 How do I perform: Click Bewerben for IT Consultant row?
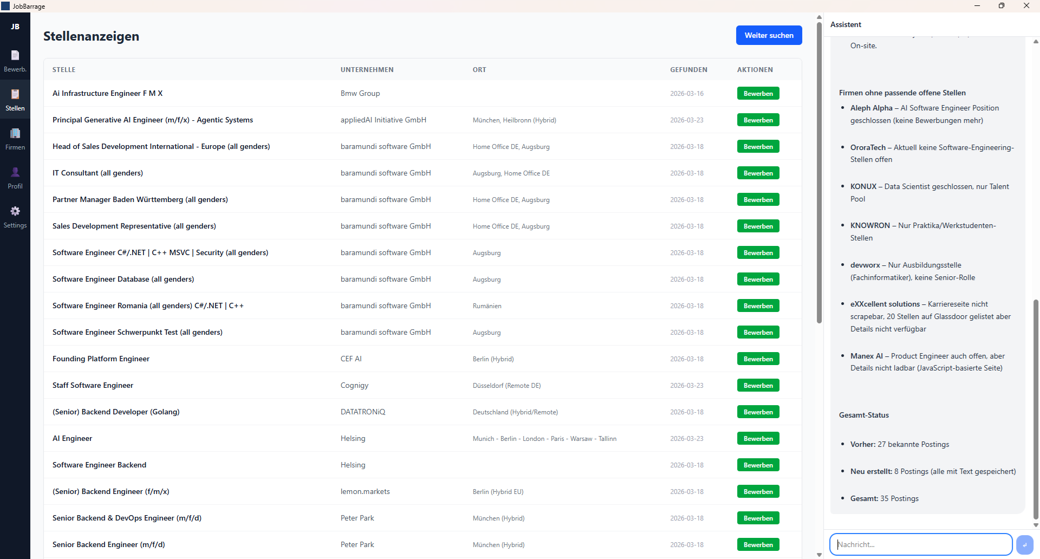(x=758, y=173)
